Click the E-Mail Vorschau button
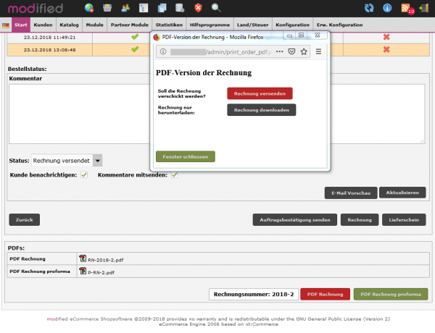The image size is (435, 333). point(351,193)
